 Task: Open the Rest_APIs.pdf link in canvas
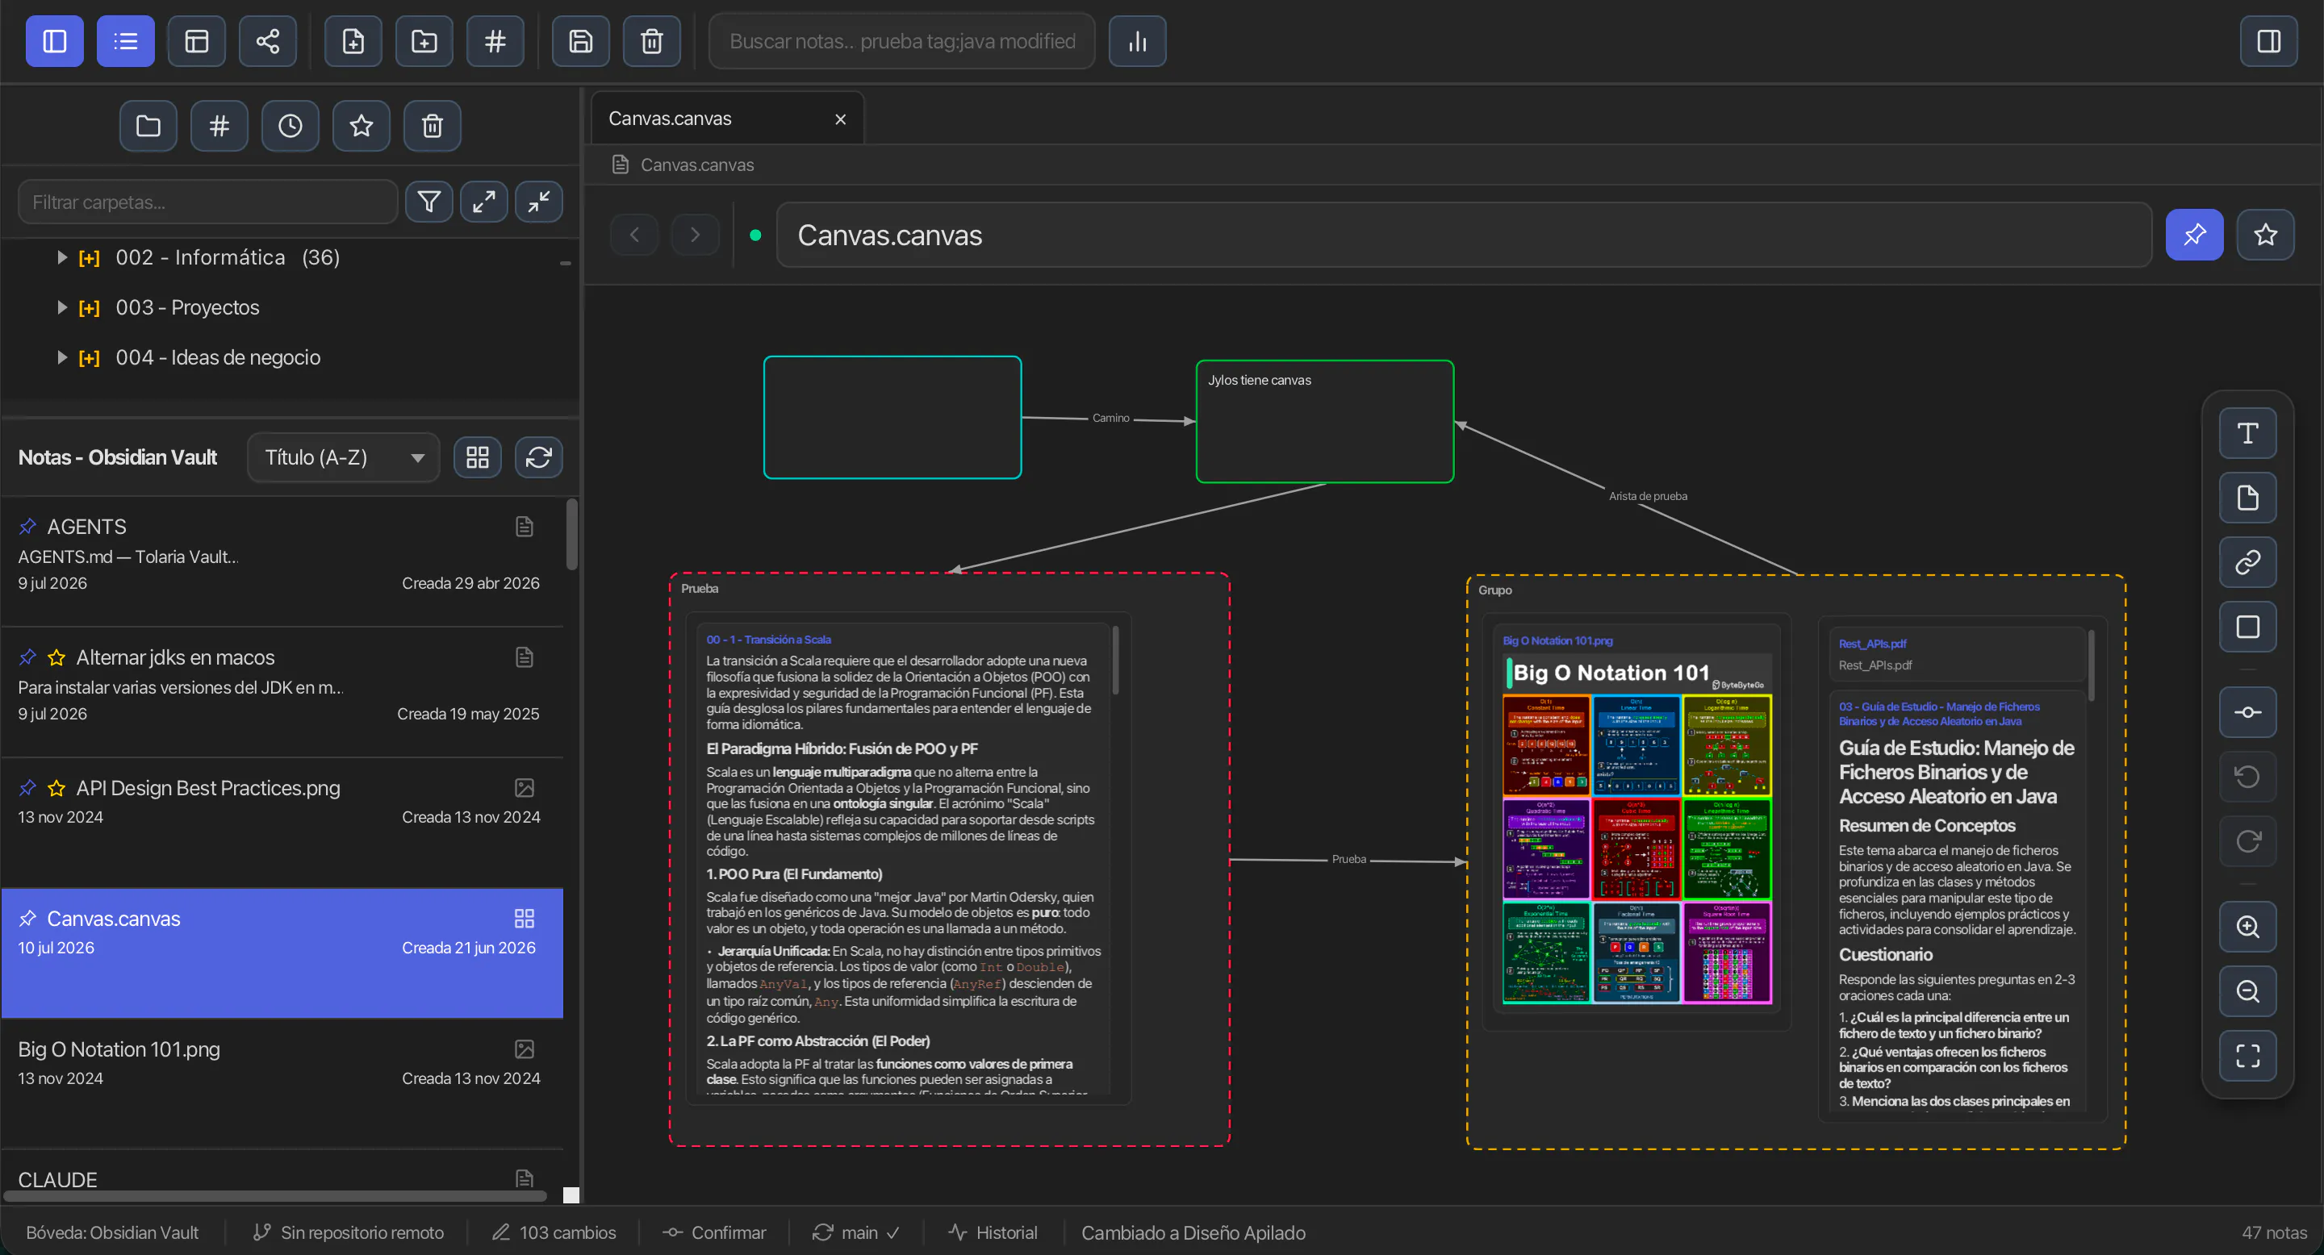coord(1872,644)
